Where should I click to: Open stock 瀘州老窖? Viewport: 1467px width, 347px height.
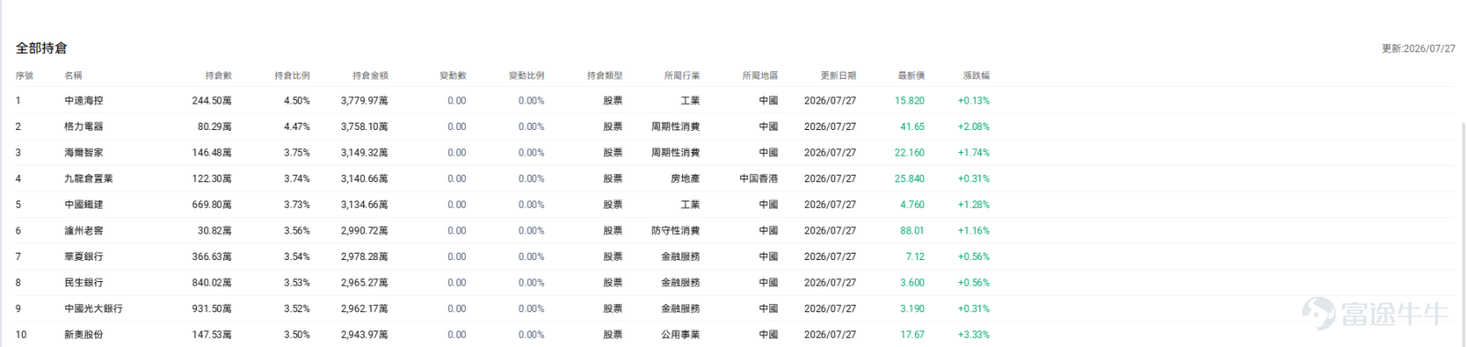[83, 231]
